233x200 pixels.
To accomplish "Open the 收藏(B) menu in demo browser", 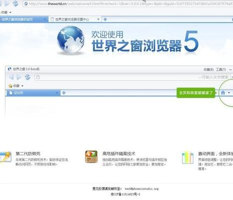I will (208, 69).
